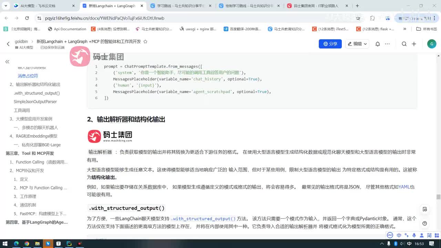This screenshot has width=441, height=248.
Task: Jump to .with_structured_output() in outline
Action: pos(37,93)
